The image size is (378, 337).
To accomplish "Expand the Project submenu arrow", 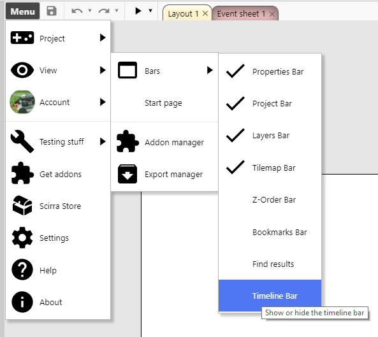I will pos(103,38).
